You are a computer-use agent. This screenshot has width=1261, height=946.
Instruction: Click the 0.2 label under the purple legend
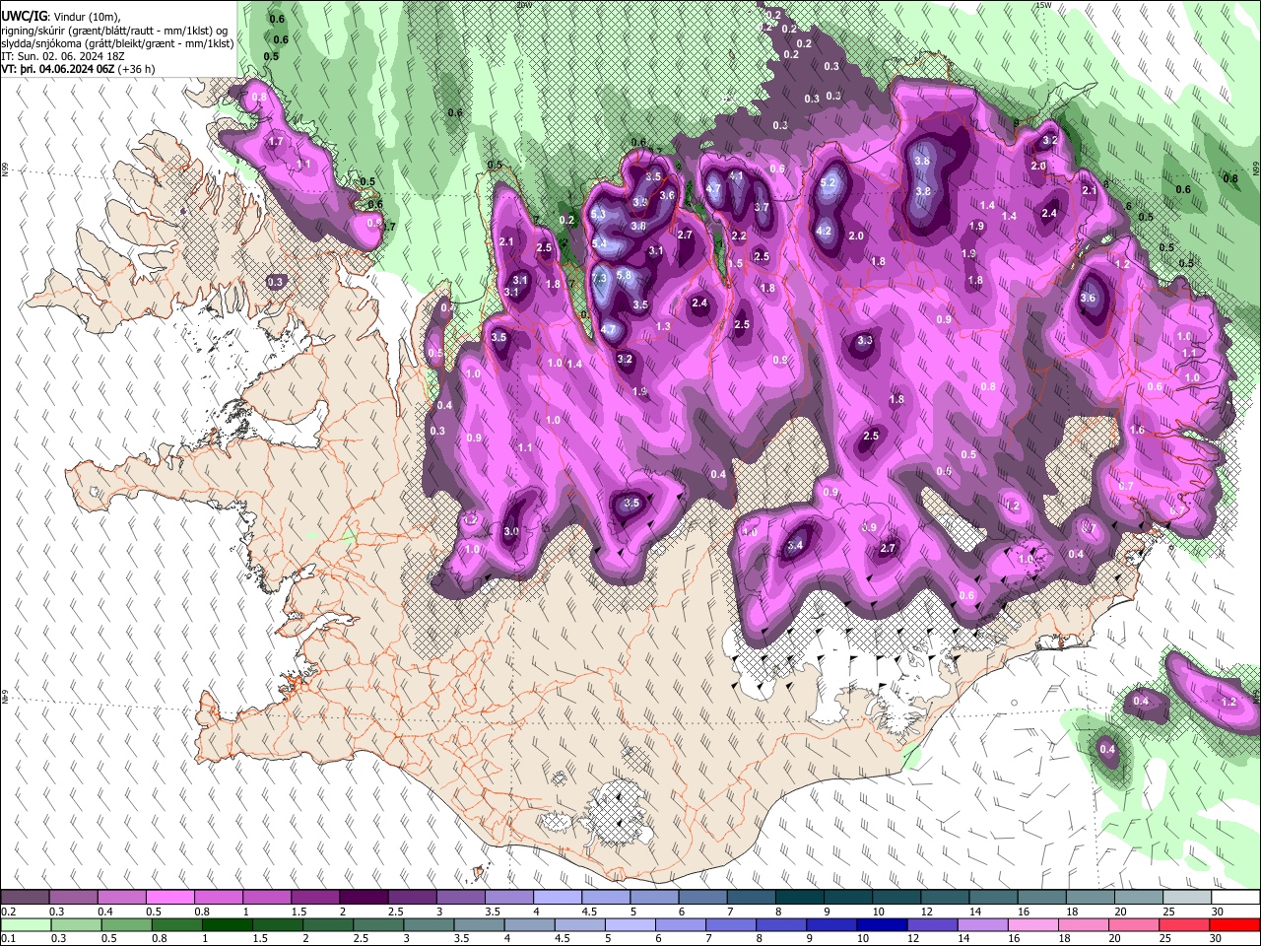click(x=7, y=912)
